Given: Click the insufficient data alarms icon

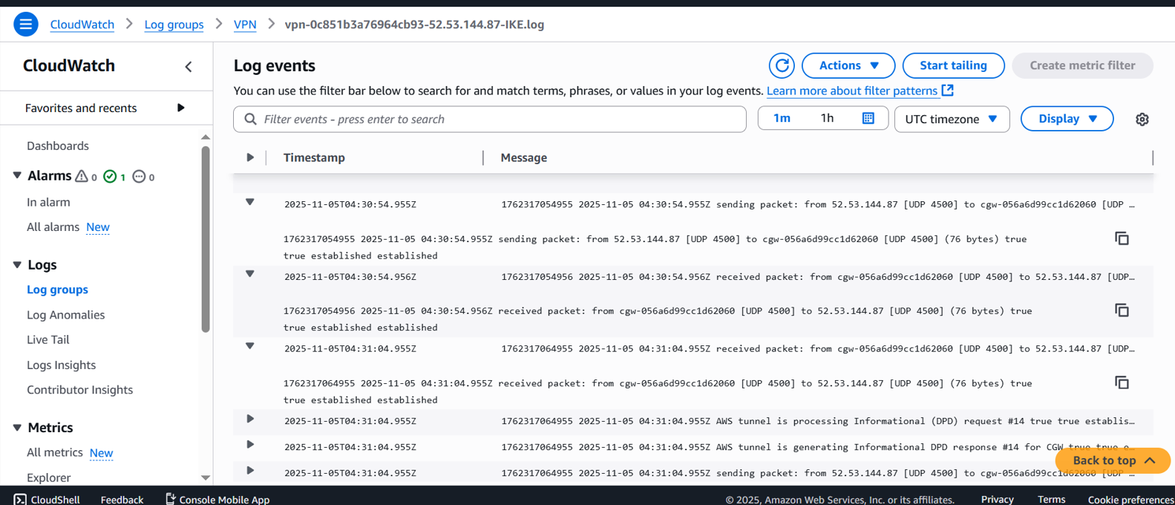Looking at the screenshot, I should click(139, 176).
